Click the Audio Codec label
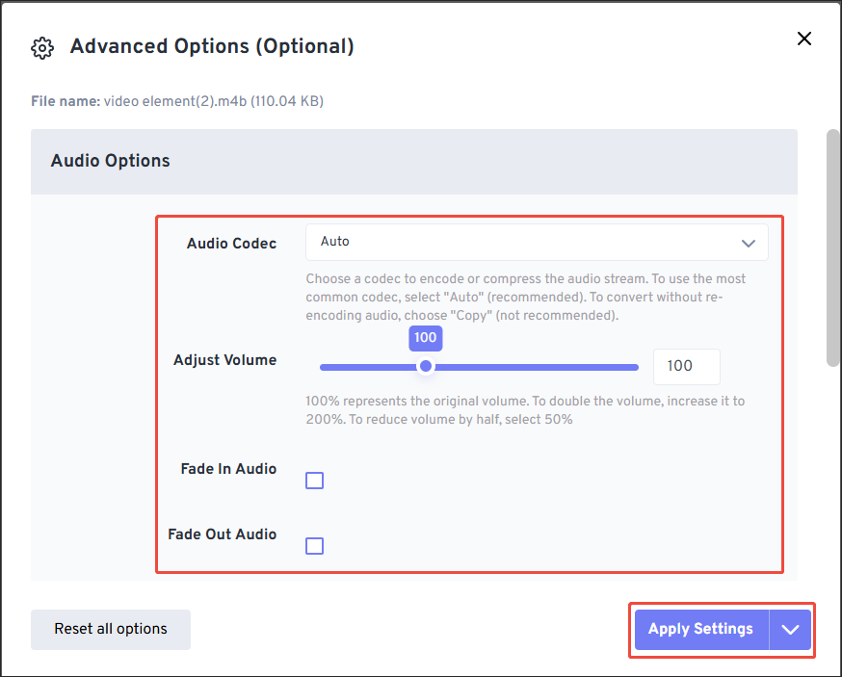Image resolution: width=842 pixels, height=677 pixels. (x=231, y=244)
